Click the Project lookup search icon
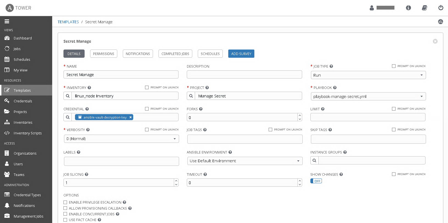Image resolution: width=448 pixels, height=223 pixels. (x=191, y=96)
